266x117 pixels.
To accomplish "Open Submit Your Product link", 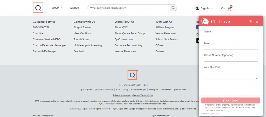I will 167,39.
